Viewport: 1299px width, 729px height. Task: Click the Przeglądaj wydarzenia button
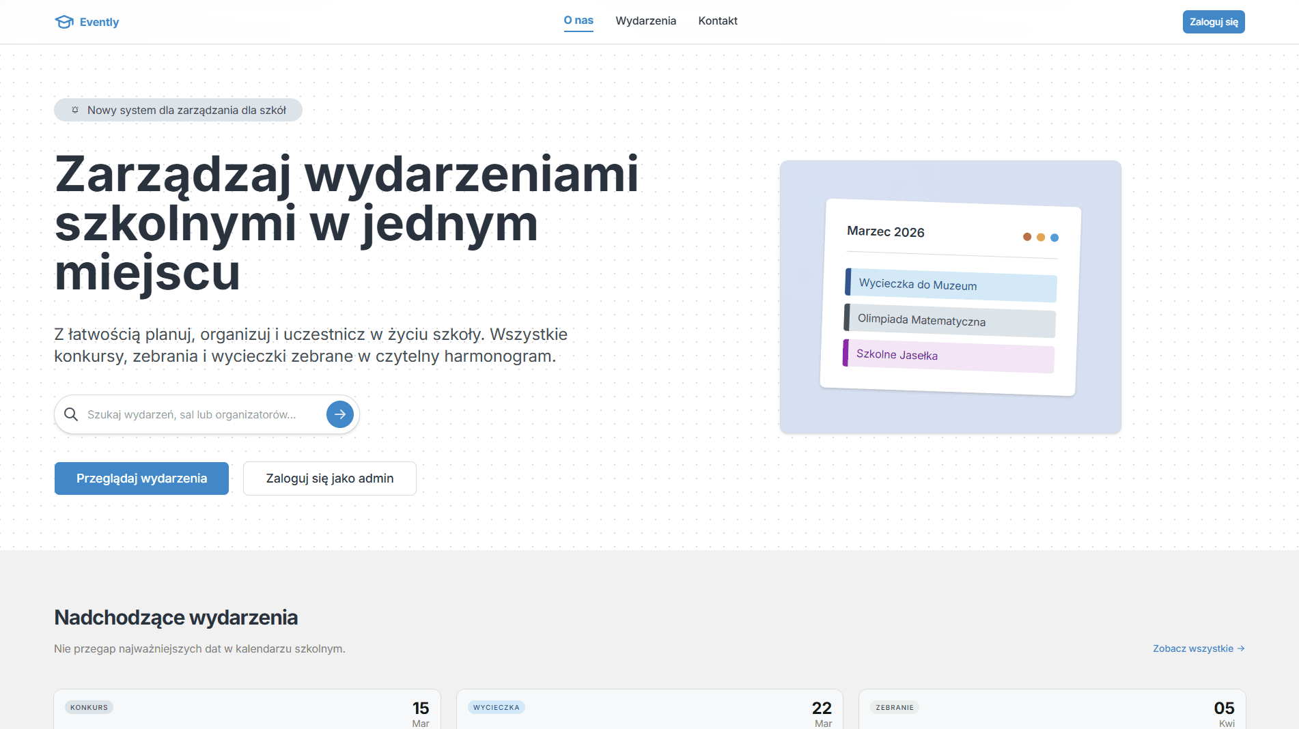(x=141, y=478)
